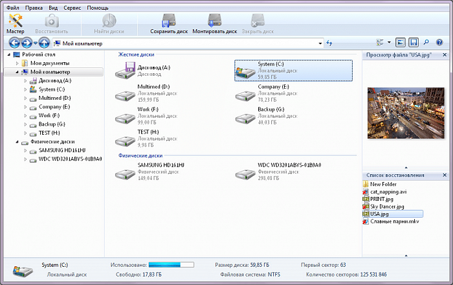
Task: Select Work (F:) in the folder tree
Action: [49, 115]
